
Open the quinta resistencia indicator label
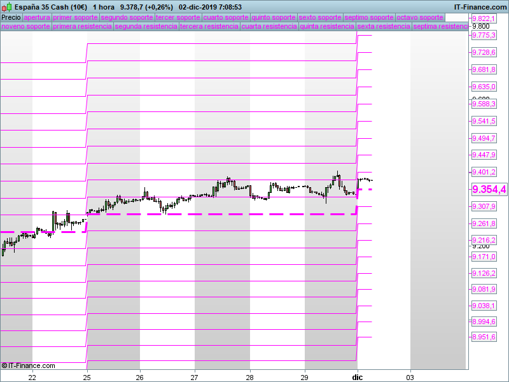pos(327,27)
